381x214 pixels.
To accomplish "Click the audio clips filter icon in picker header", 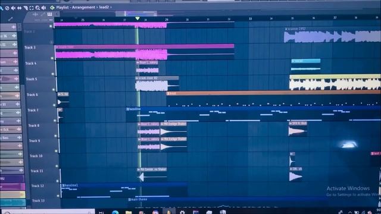I will 36,14.
